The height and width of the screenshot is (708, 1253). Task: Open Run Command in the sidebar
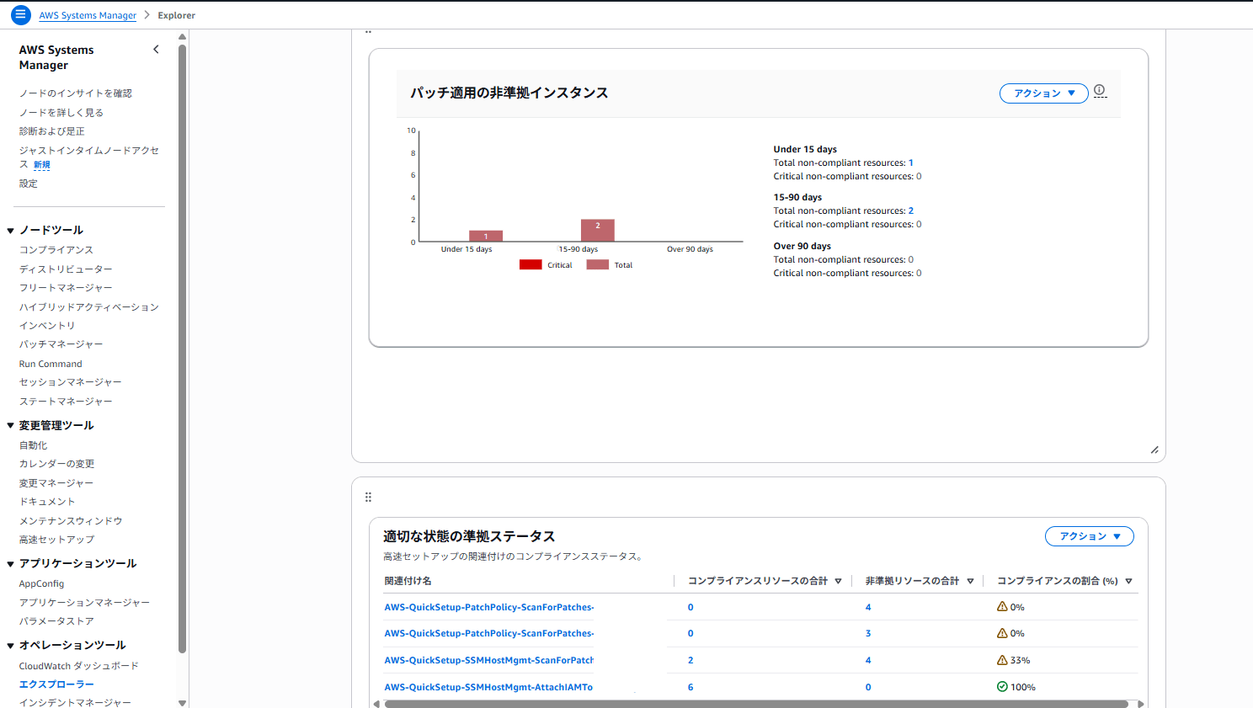point(51,364)
